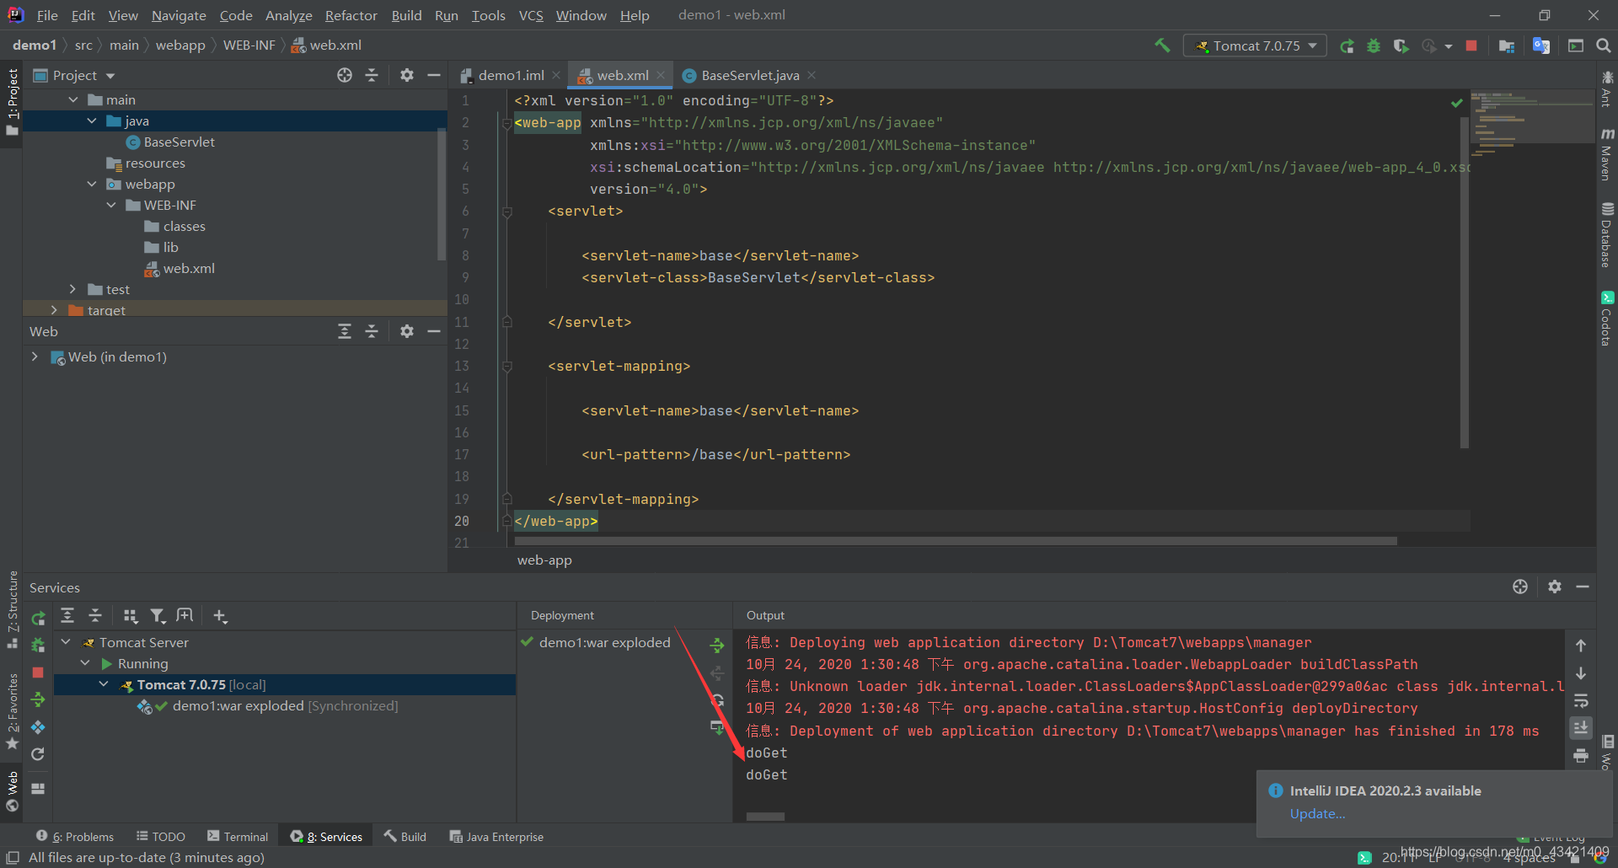Expand the test folder node
The width and height of the screenshot is (1618, 868).
[73, 289]
